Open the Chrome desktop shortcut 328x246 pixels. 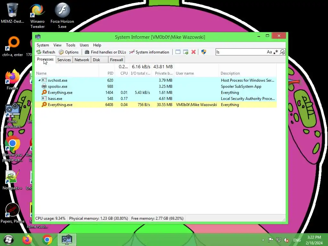coord(12,149)
